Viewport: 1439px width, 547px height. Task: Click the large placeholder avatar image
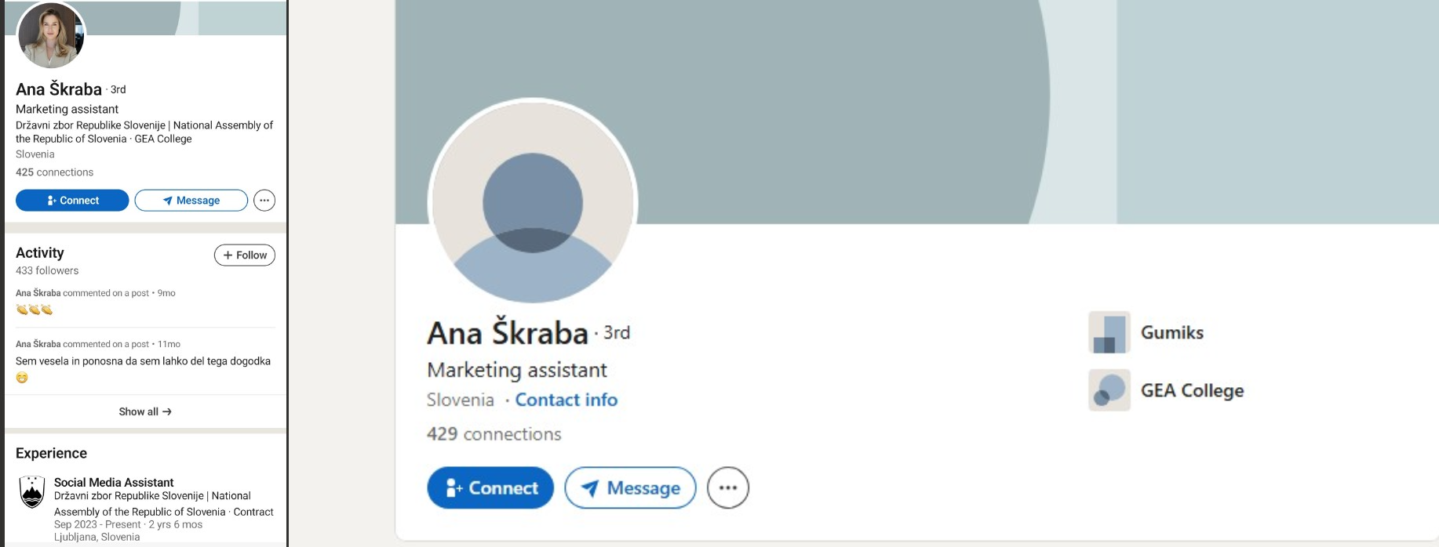[533, 203]
